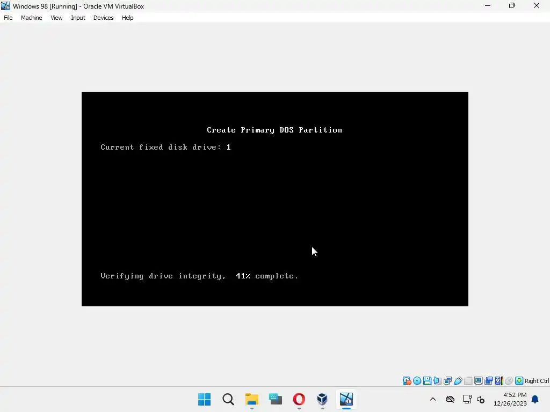Open the View menu
This screenshot has height=412, width=550.
coord(56,18)
